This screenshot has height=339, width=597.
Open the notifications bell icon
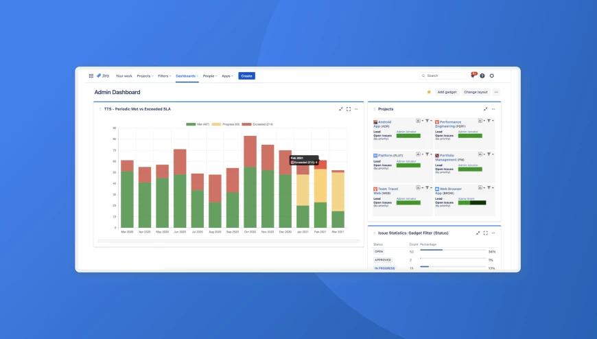pyautogui.click(x=473, y=75)
